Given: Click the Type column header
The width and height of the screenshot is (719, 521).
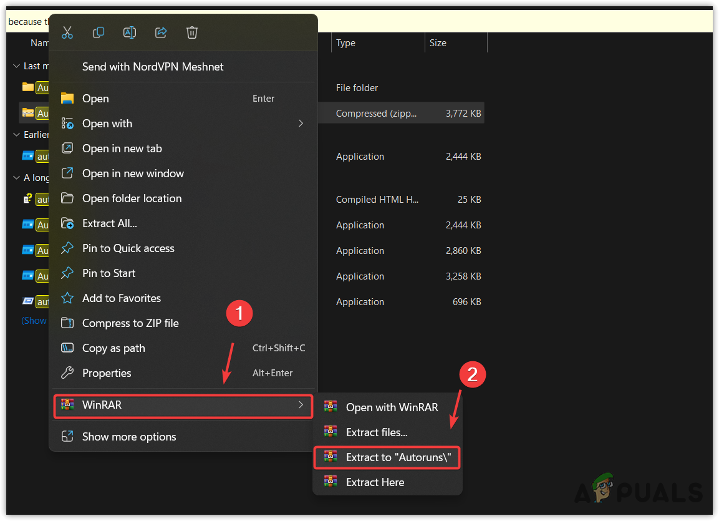Looking at the screenshot, I should pos(345,43).
